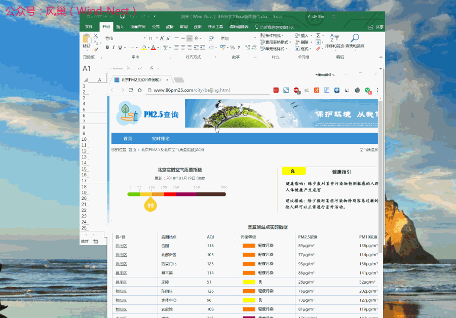Viewport: 456px width, 318px height.
Task: Select the browser tab 北京PM2.5实时查询
Action: (141, 79)
